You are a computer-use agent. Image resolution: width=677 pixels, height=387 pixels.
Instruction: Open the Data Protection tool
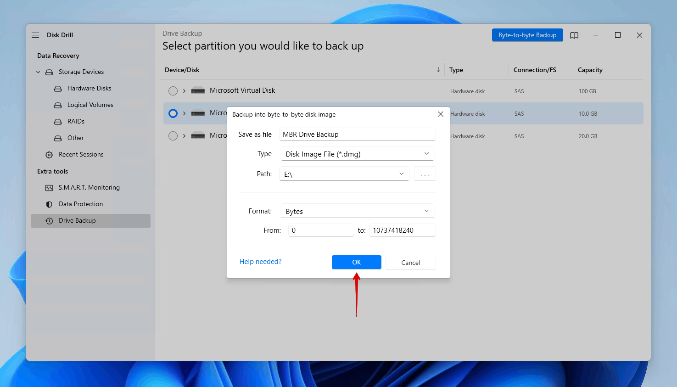point(81,204)
